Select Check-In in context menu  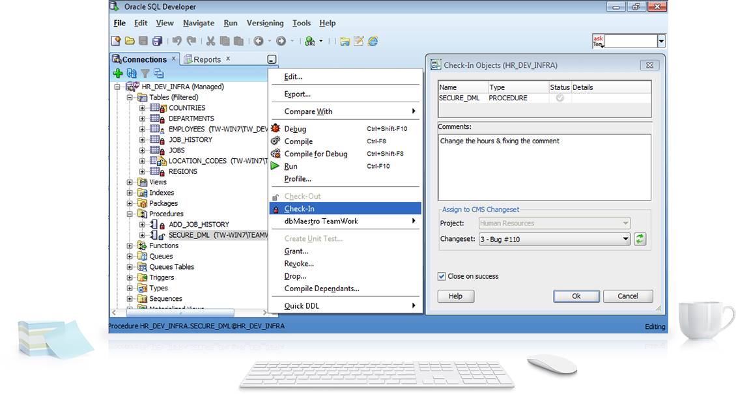pos(345,208)
